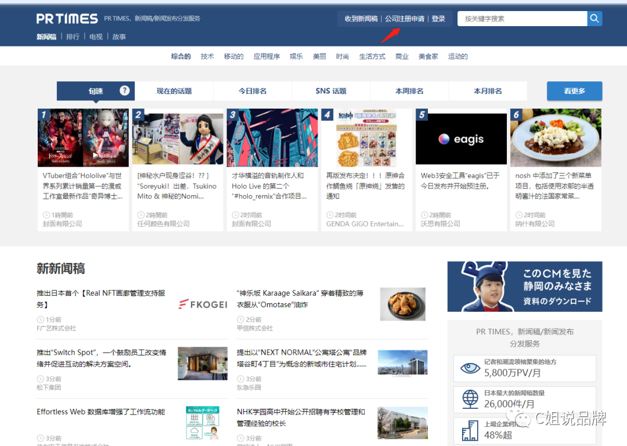This screenshot has width=627, height=446.
Task: Click the 资料のダウンロード CM banner
Action: (524, 286)
